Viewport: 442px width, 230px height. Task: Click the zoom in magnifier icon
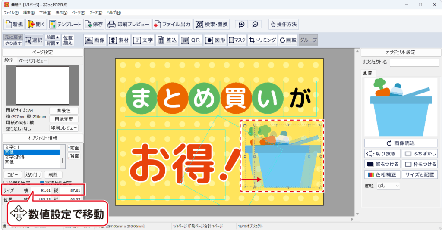tap(242, 24)
